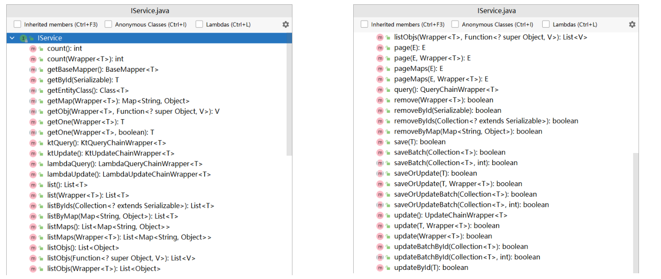Screen dimensions: 661x279
Task: Click the IService interface icon
Action: pyautogui.click(x=23, y=38)
